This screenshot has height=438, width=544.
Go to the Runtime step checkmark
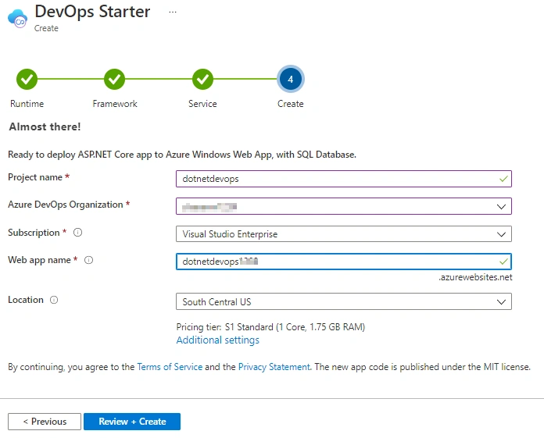pyautogui.click(x=27, y=79)
